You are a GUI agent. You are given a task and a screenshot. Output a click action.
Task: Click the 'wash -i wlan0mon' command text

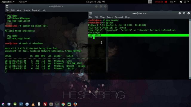pyautogui.click(x=33, y=43)
